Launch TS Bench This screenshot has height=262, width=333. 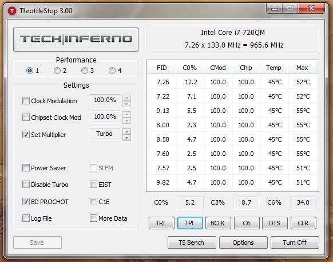192,243
